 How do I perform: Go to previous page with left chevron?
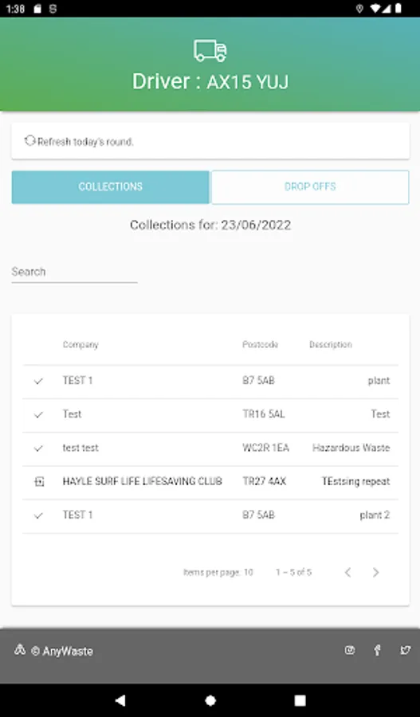[x=347, y=572]
